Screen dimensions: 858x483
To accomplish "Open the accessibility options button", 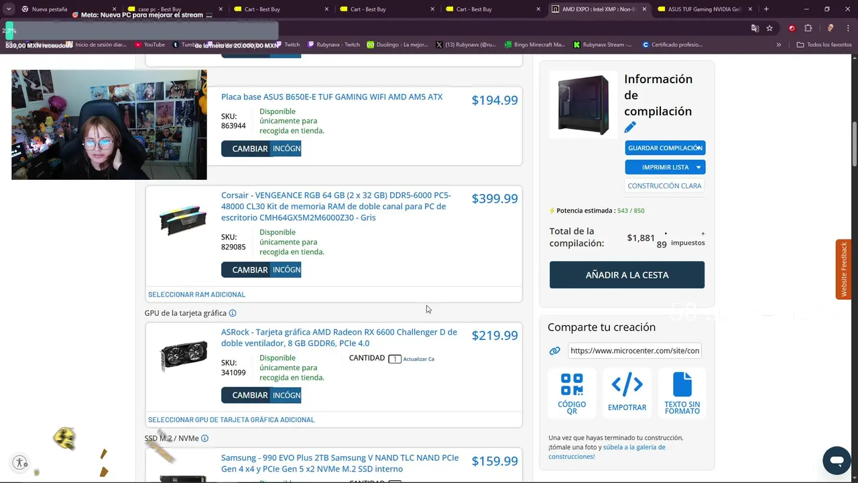I will [20, 462].
